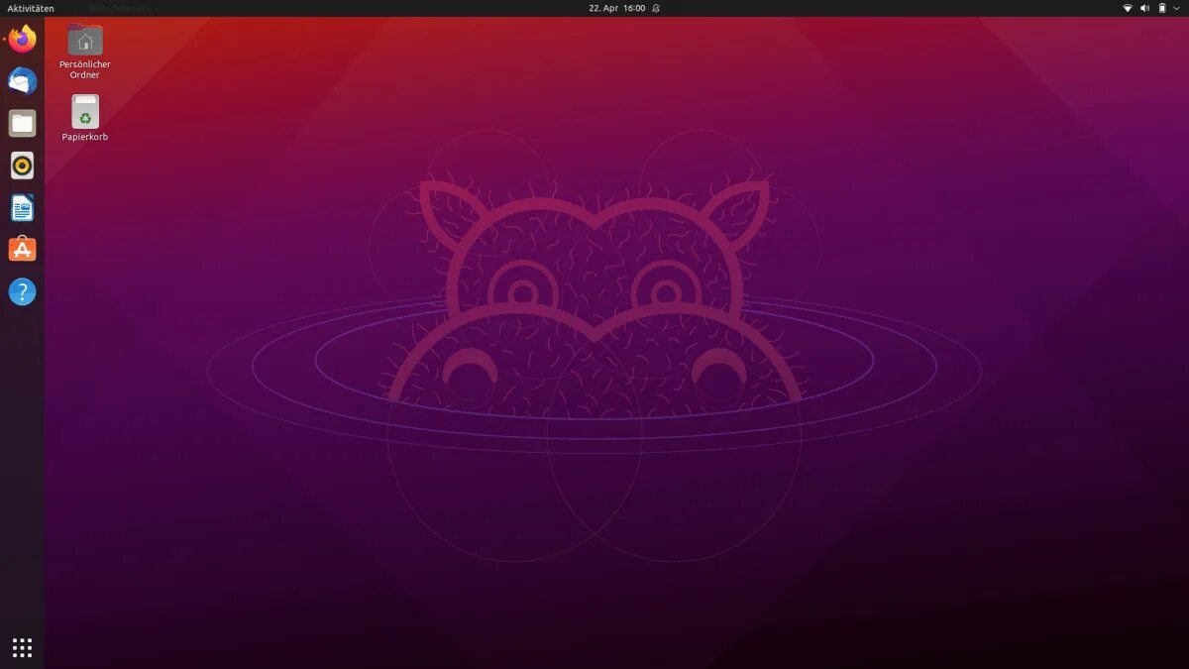Image resolution: width=1189 pixels, height=669 pixels.
Task: Expand the system menu arrow
Action: tap(1177, 8)
